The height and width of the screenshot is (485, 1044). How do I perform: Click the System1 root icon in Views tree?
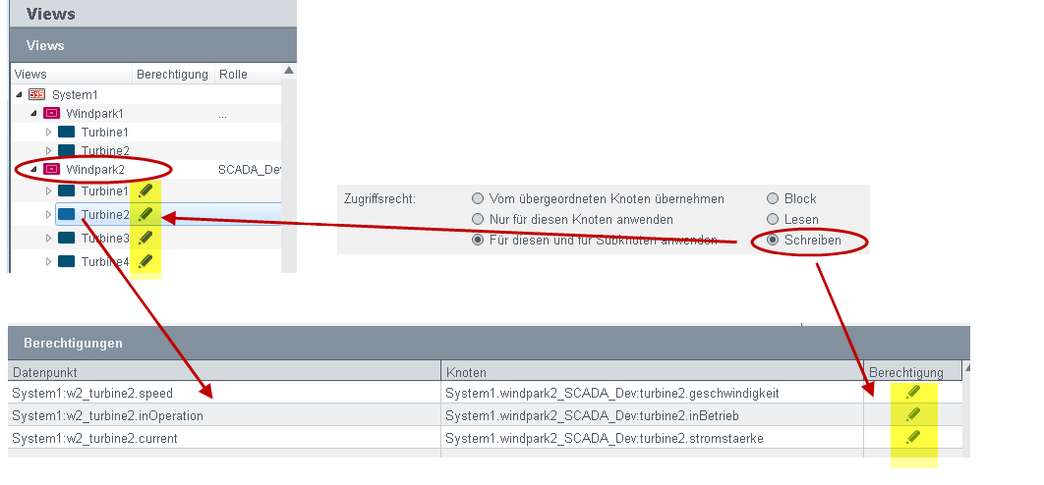point(36,94)
